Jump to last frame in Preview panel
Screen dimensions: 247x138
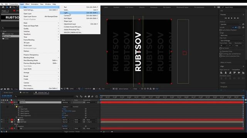[x=238, y=18]
